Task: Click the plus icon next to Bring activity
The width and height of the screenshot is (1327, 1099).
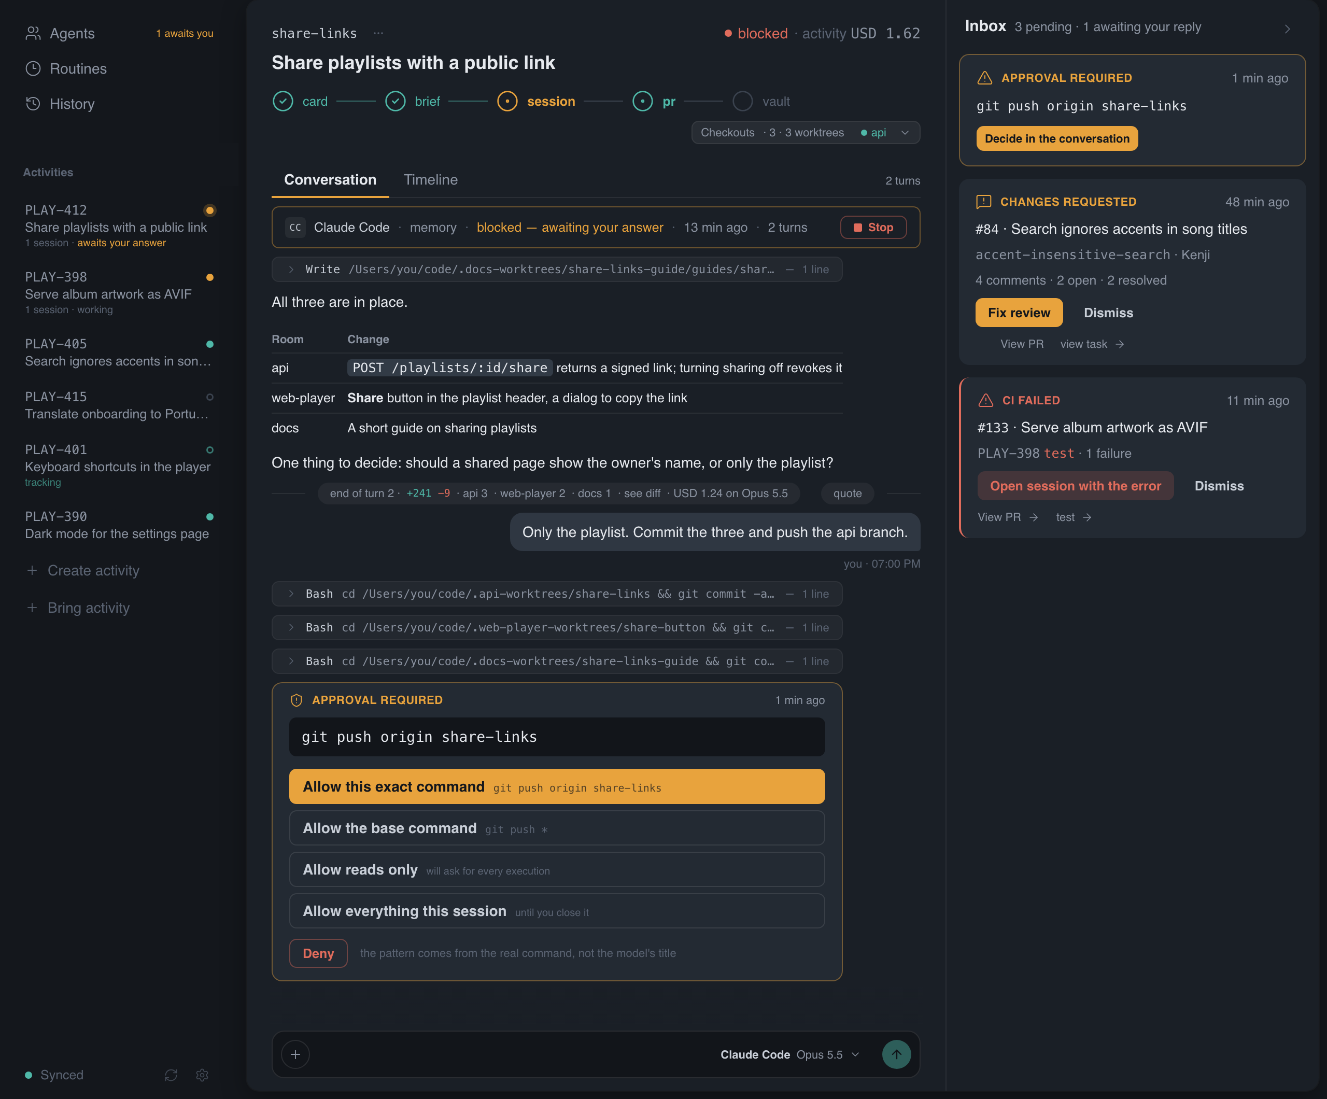Action: (x=32, y=608)
